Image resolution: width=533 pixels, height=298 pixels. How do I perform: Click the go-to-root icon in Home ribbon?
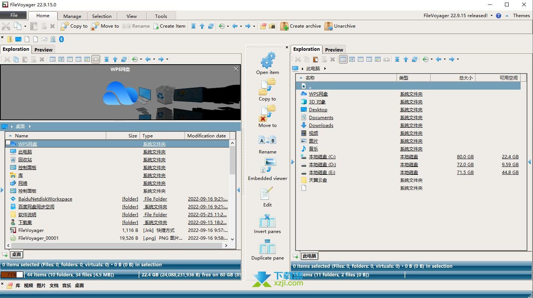193,26
